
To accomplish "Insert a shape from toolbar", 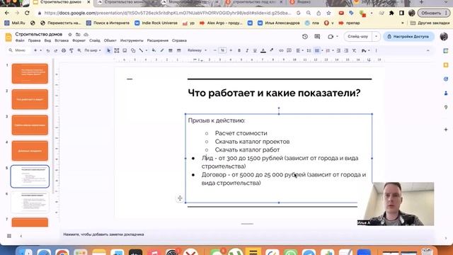I will (133, 50).
